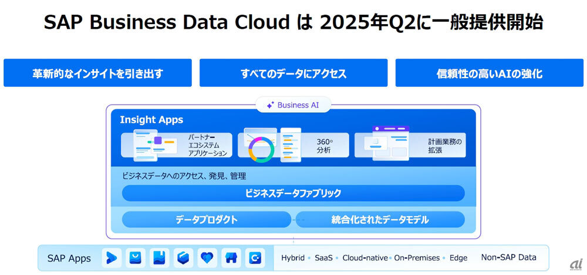Click the 360°分析 label
The image size is (587, 275).
click(x=324, y=146)
